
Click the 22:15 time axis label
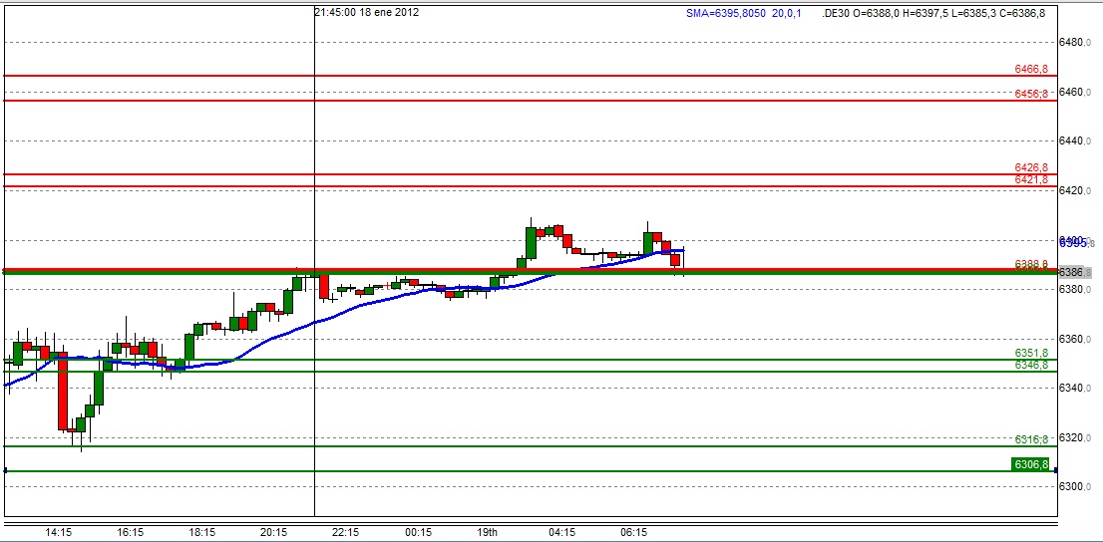point(346,532)
